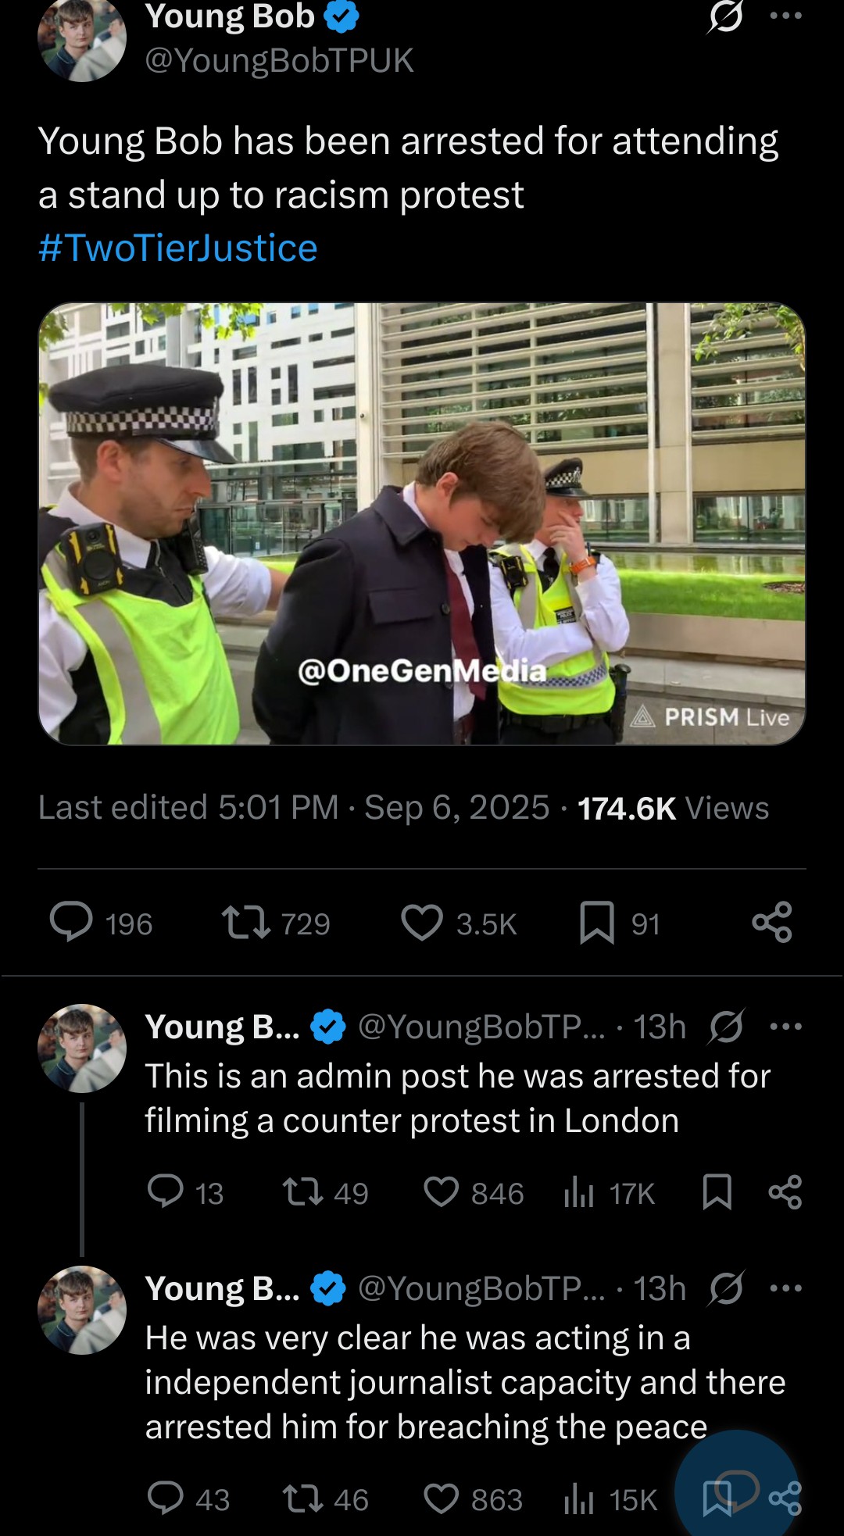The height and width of the screenshot is (1536, 844).
Task: Like the main post with 3.5K likes
Action: 422,922
